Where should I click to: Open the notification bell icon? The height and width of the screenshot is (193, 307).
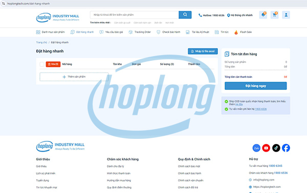tap(263, 15)
